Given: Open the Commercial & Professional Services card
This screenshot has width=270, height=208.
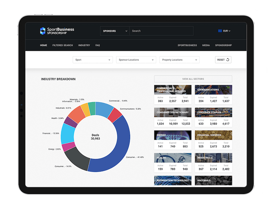Looking at the screenshot, I should tap(173, 95).
